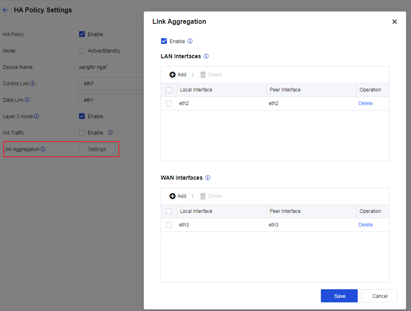Select the eth2 row checkbox
Image resolution: width=411 pixels, height=311 pixels.
169,103
